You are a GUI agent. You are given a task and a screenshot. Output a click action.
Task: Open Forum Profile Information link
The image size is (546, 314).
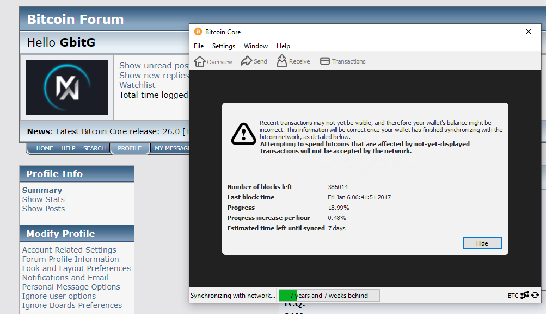pyautogui.click(x=71, y=259)
